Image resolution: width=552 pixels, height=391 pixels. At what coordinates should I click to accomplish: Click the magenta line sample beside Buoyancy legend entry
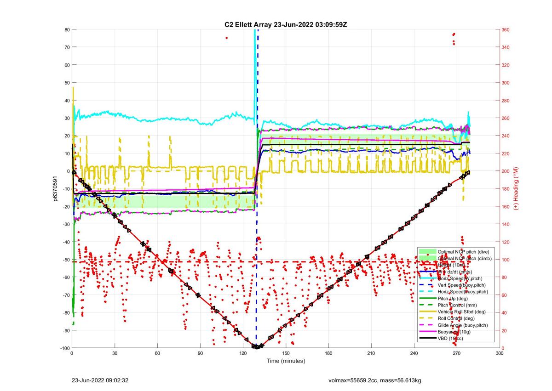click(x=427, y=332)
